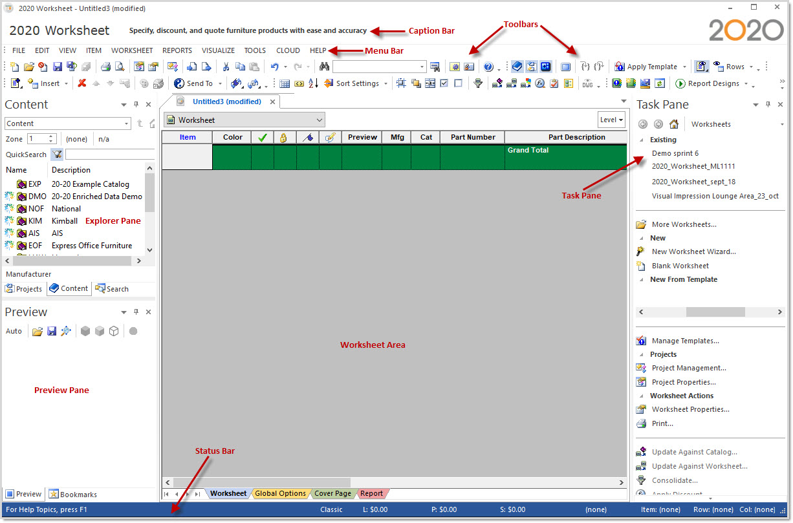The image size is (793, 523).
Task: Click the red X delete item icon
Action: tap(81, 83)
